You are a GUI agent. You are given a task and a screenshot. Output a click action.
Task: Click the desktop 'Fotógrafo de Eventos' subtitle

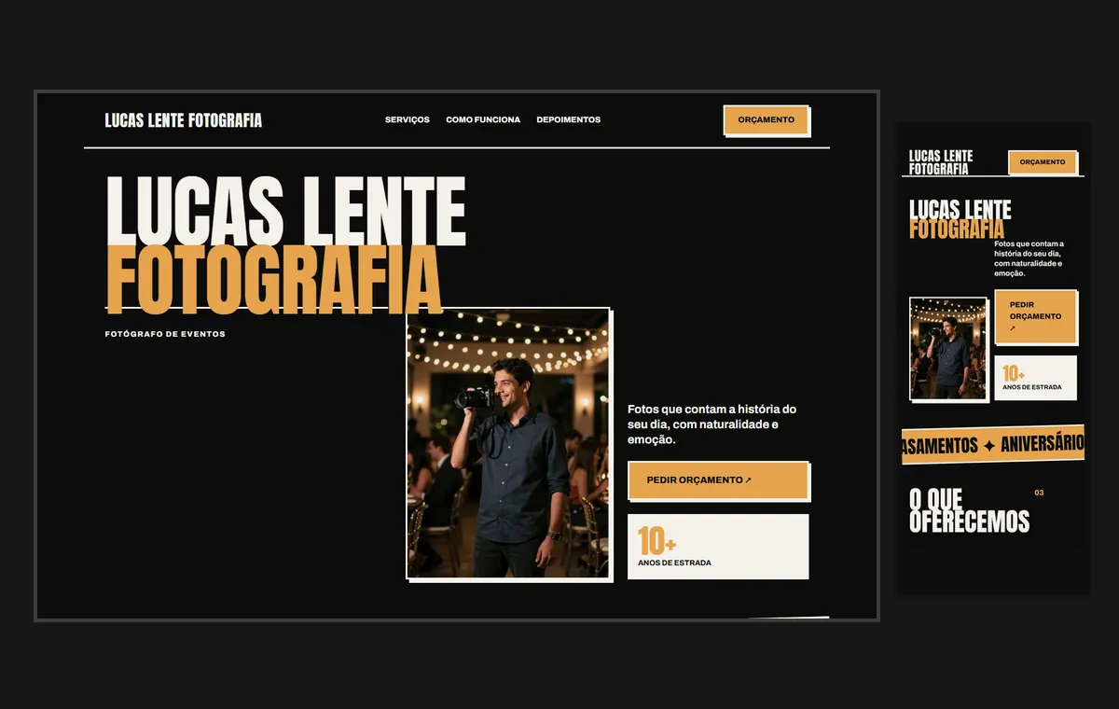(165, 334)
